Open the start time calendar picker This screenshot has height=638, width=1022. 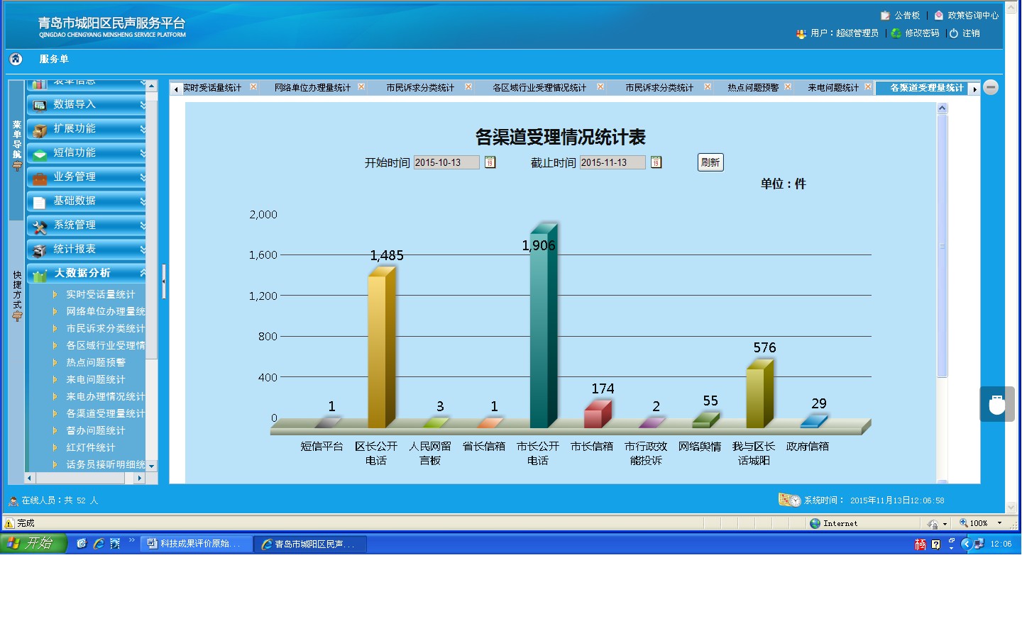click(x=490, y=162)
